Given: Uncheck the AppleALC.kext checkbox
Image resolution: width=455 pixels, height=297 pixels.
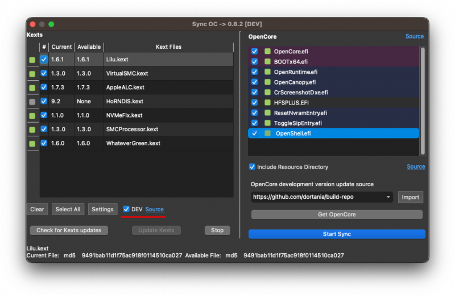Looking at the screenshot, I should pyautogui.click(x=44, y=87).
